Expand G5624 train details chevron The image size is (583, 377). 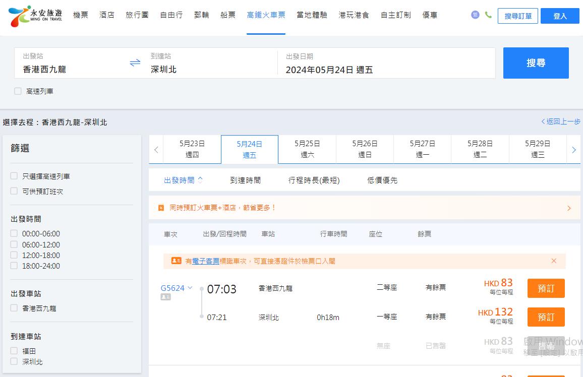click(x=190, y=288)
